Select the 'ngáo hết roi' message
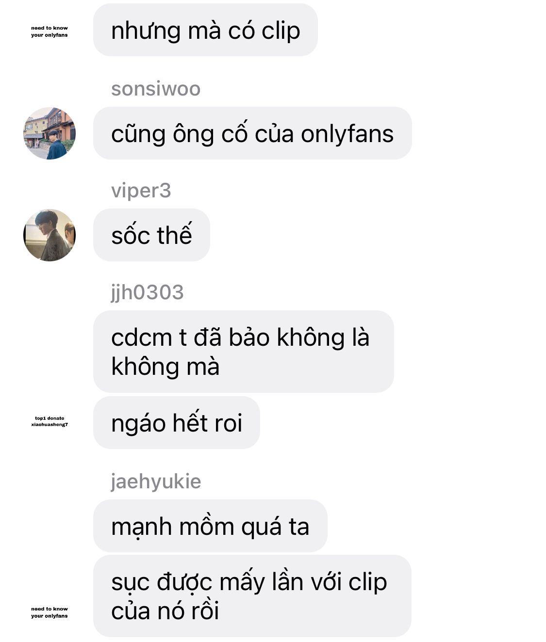546x642 pixels. (x=177, y=423)
